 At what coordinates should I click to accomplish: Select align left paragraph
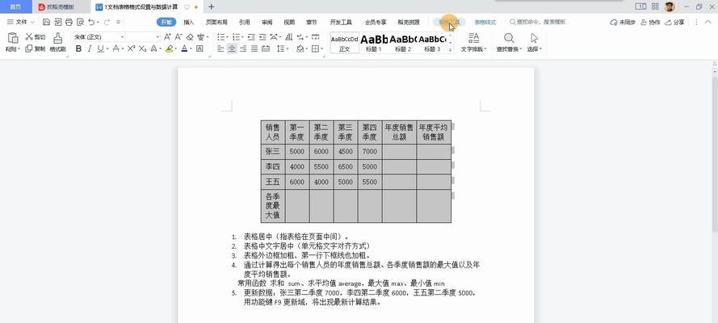(220, 49)
